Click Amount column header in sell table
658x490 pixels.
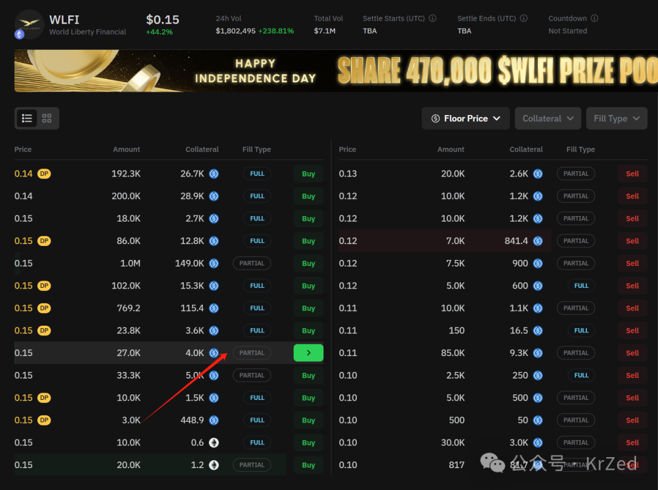point(451,149)
